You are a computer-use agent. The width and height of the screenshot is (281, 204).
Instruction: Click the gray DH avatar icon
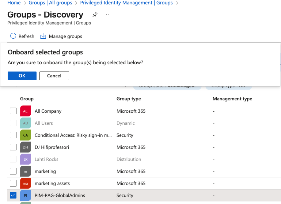click(x=25, y=147)
